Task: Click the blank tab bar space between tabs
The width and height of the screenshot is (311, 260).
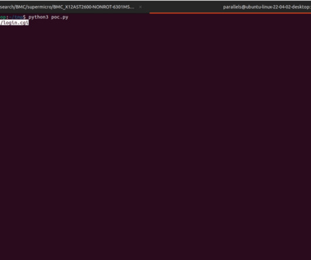Action: (182, 7)
